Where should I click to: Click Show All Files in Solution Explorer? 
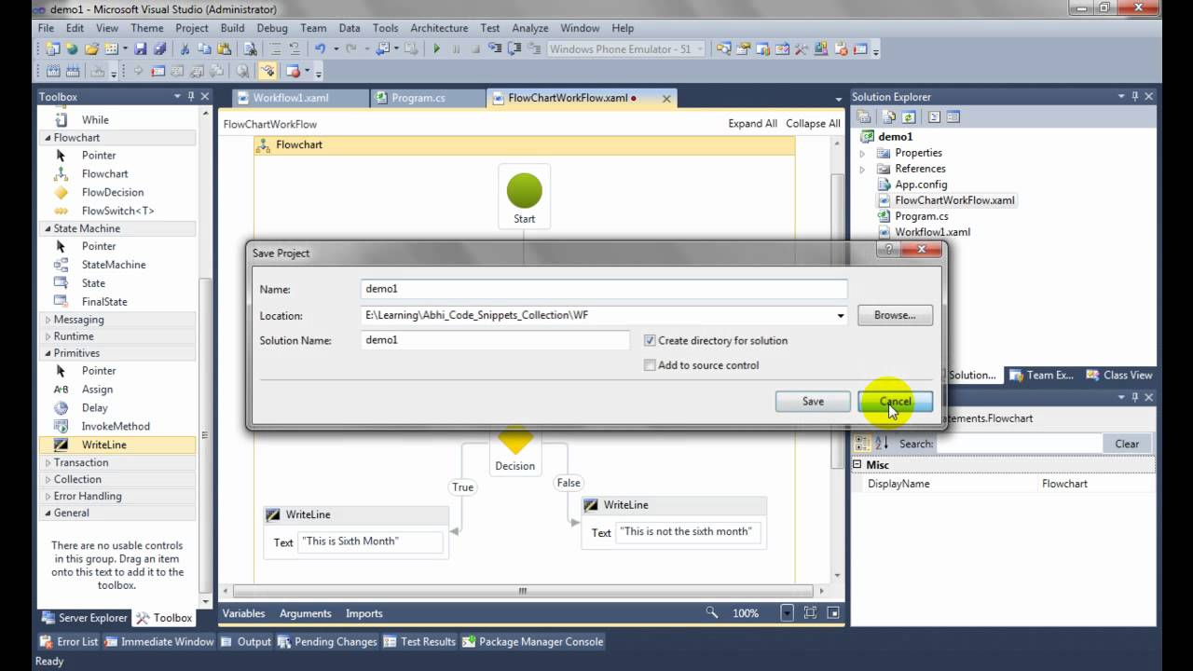click(889, 117)
